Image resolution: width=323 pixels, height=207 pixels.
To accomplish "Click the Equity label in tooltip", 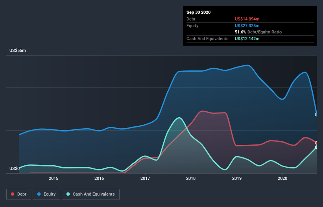I will pyautogui.click(x=192, y=26).
